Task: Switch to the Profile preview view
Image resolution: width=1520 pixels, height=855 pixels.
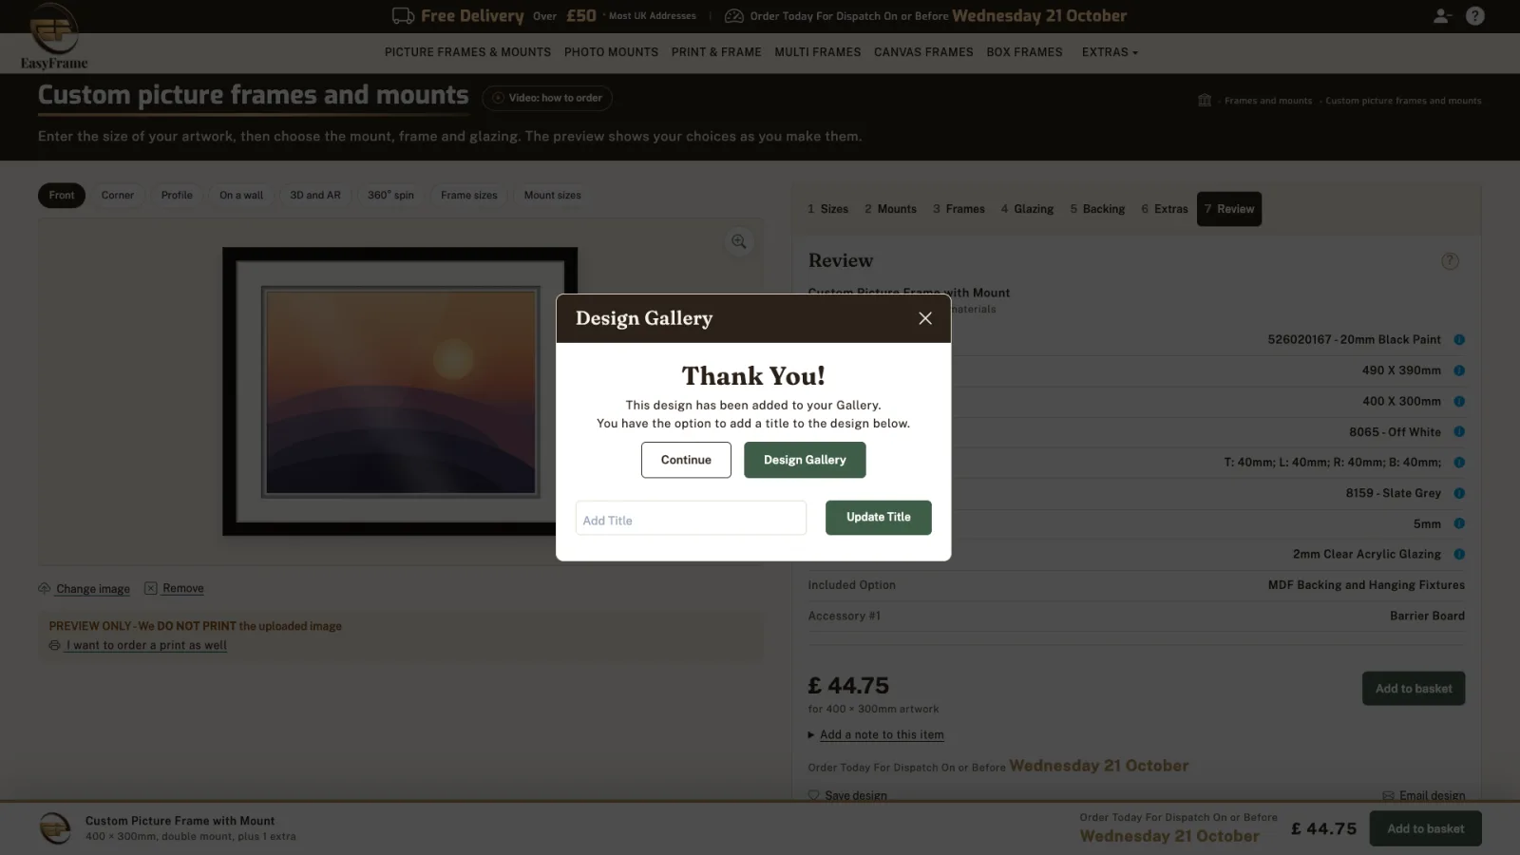Action: [x=177, y=196]
